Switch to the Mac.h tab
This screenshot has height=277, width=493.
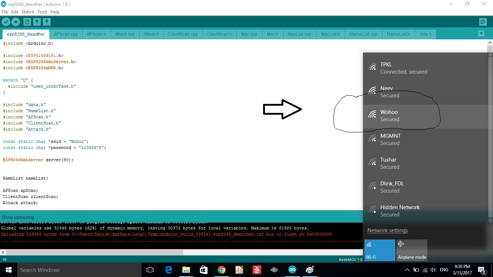[x=272, y=34]
